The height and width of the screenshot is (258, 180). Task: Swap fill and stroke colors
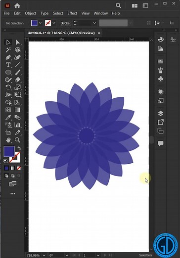(x=19, y=148)
